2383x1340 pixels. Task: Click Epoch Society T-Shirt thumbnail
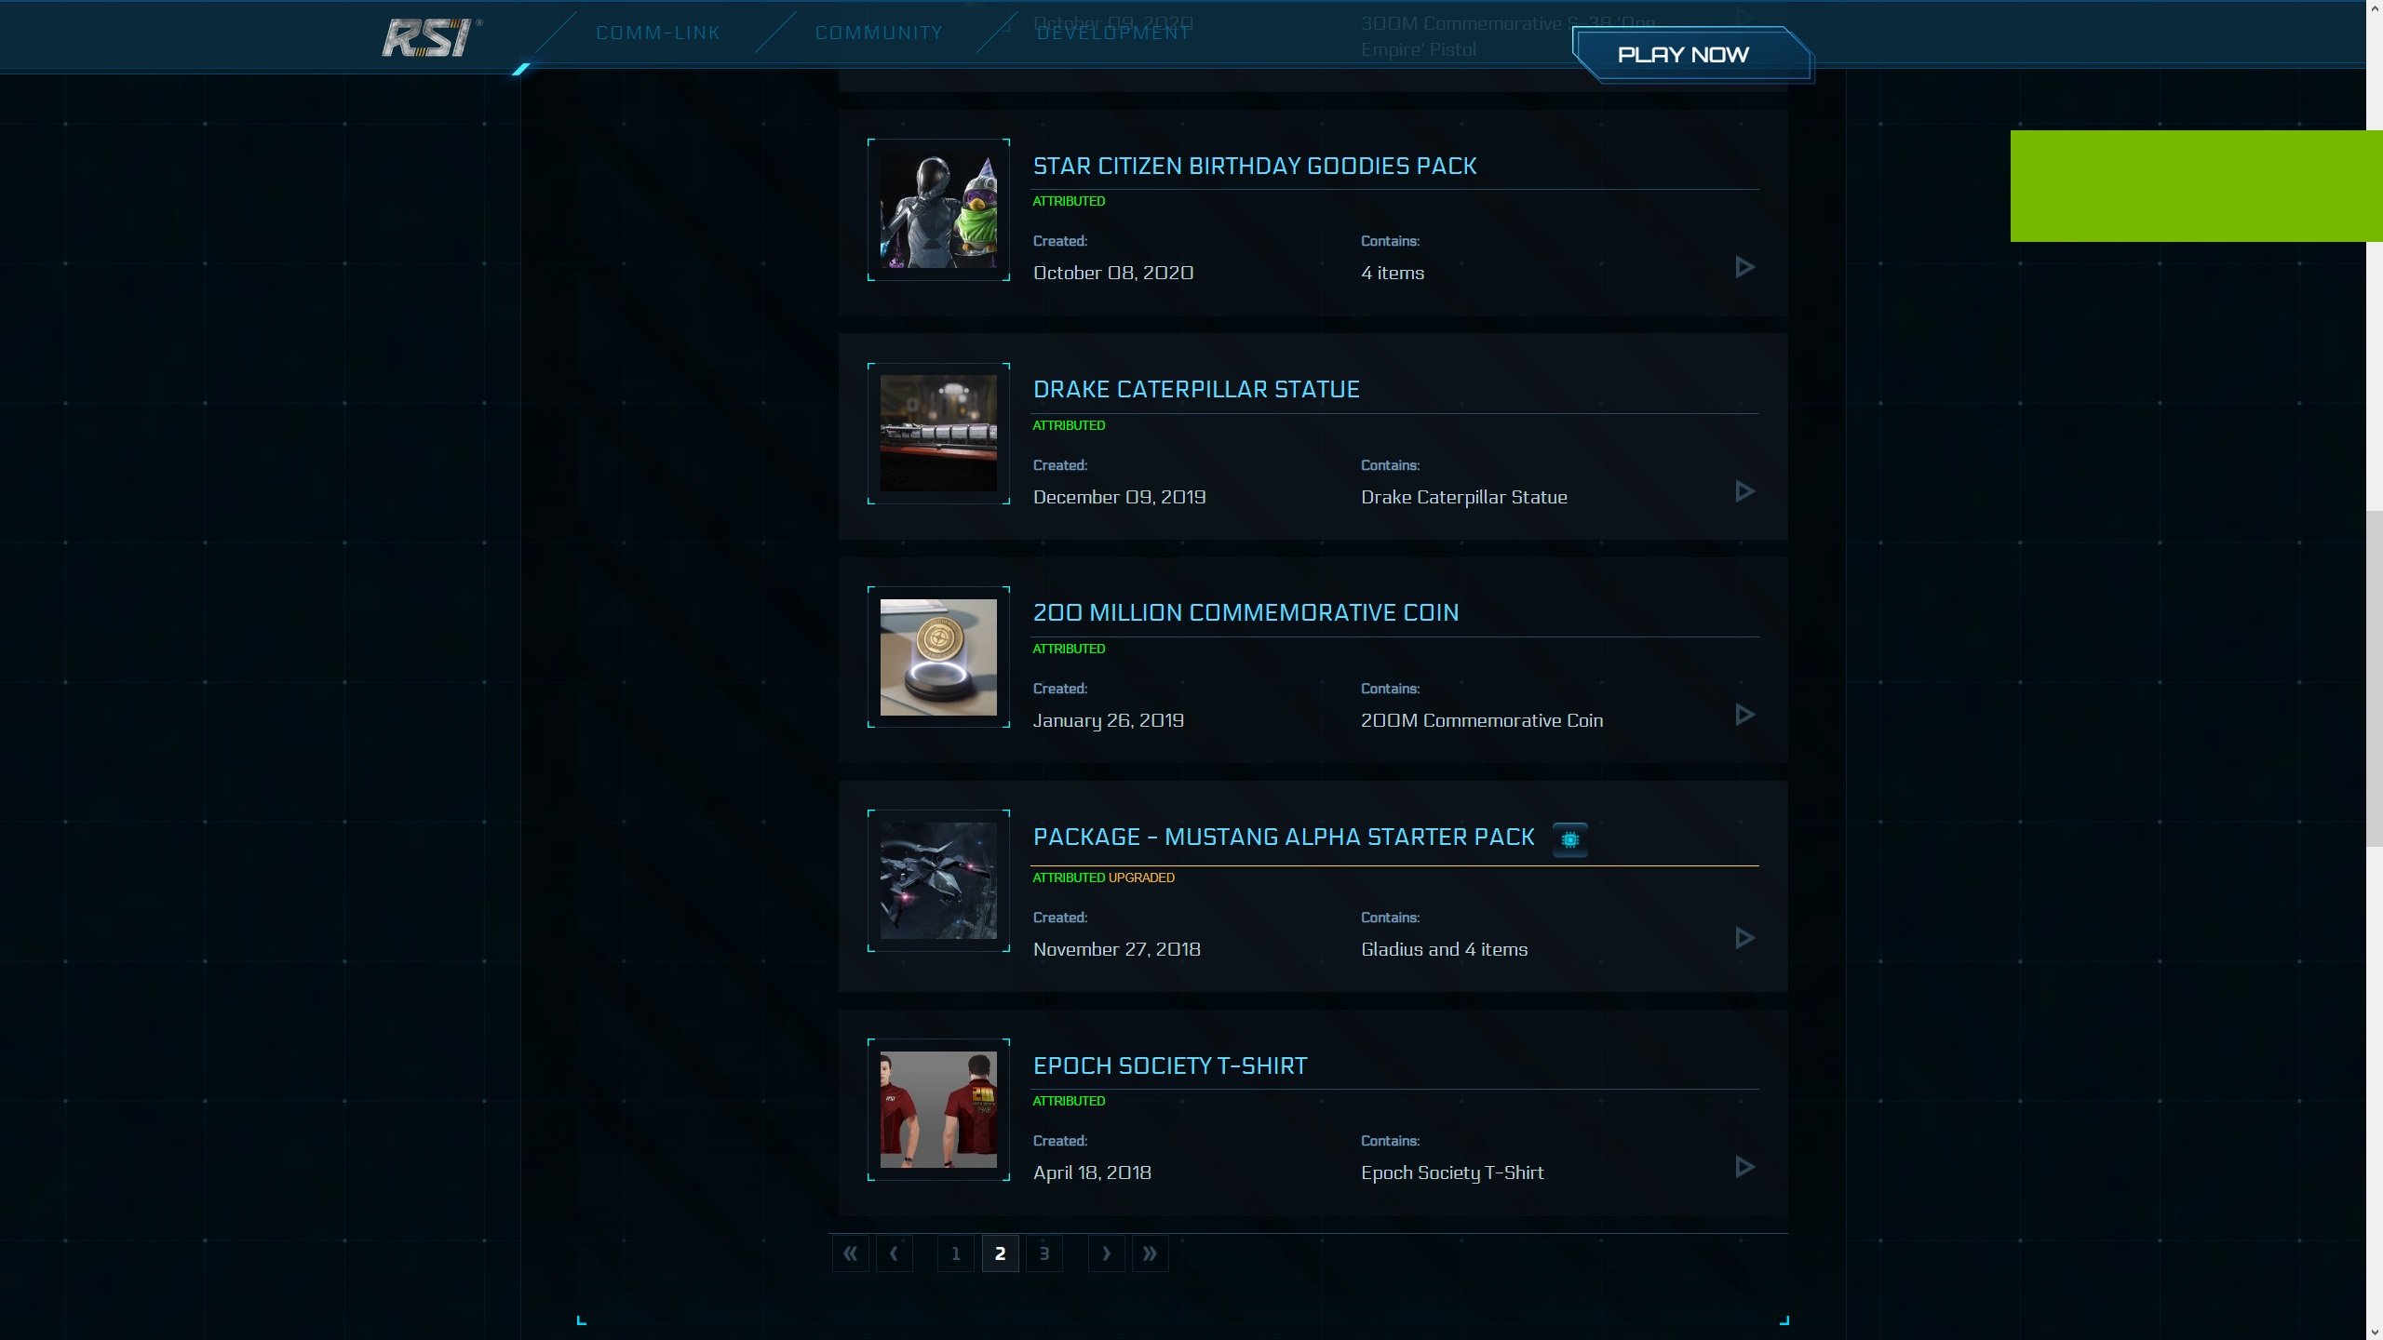coord(938,1109)
